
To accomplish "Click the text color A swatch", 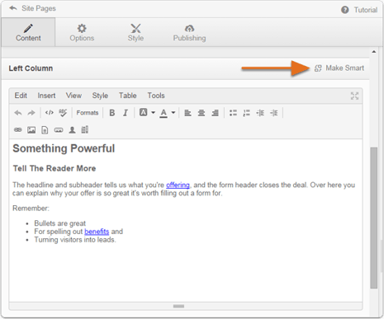I will point(164,113).
